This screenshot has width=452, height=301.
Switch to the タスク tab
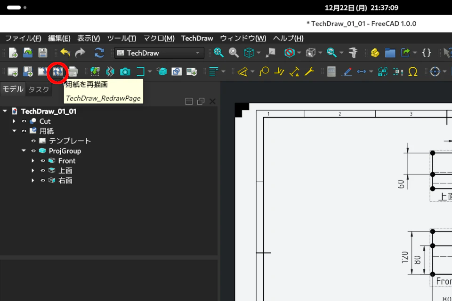pyautogui.click(x=39, y=89)
